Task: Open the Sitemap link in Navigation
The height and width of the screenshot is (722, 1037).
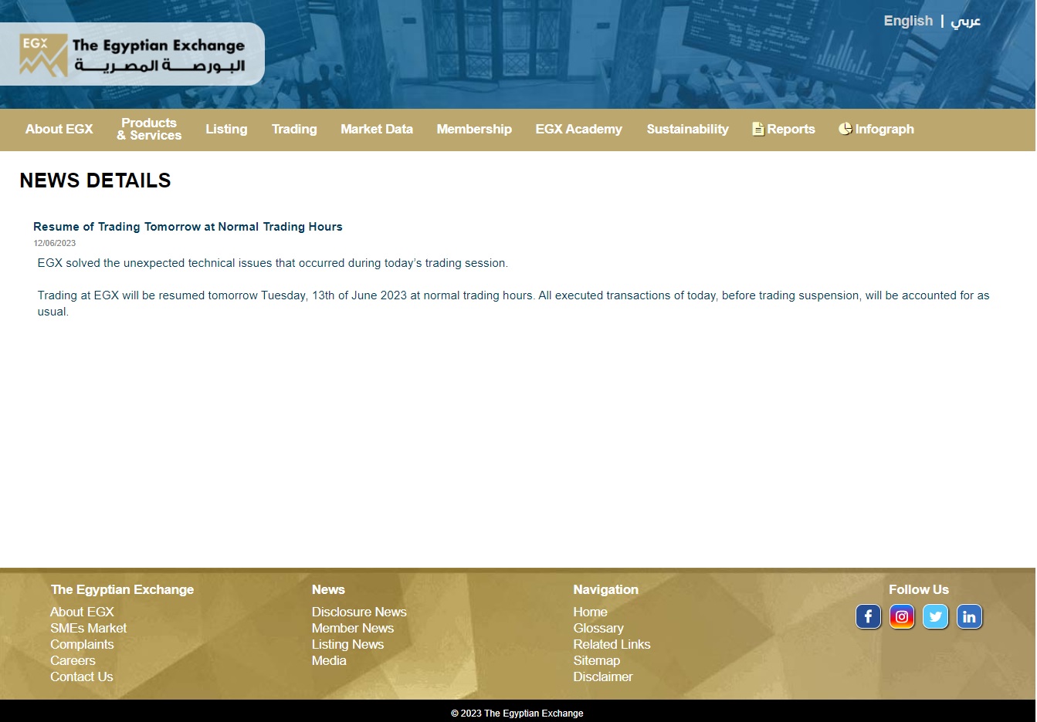Action: tap(596, 660)
